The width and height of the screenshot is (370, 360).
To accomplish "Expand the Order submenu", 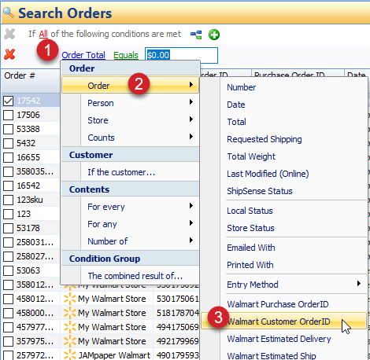I will [130, 85].
